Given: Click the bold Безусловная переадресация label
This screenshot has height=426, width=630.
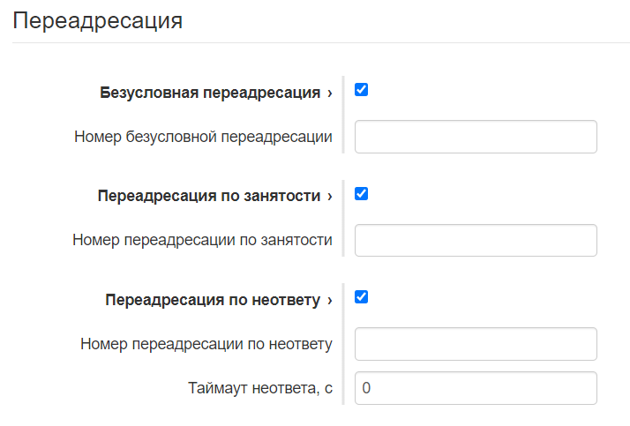Looking at the screenshot, I should coord(210,93).
